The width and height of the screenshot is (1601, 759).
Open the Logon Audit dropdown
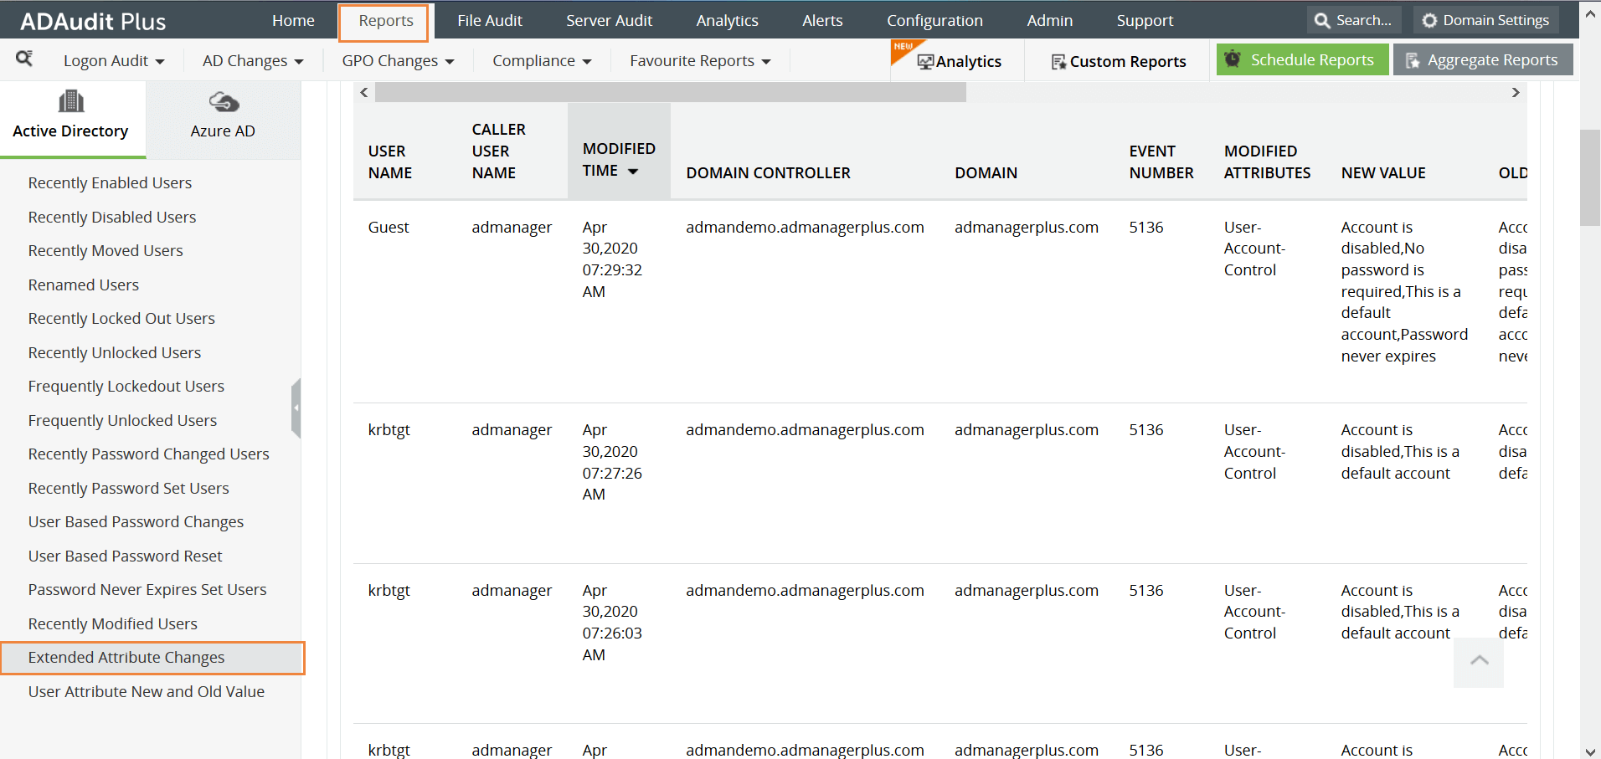114,61
